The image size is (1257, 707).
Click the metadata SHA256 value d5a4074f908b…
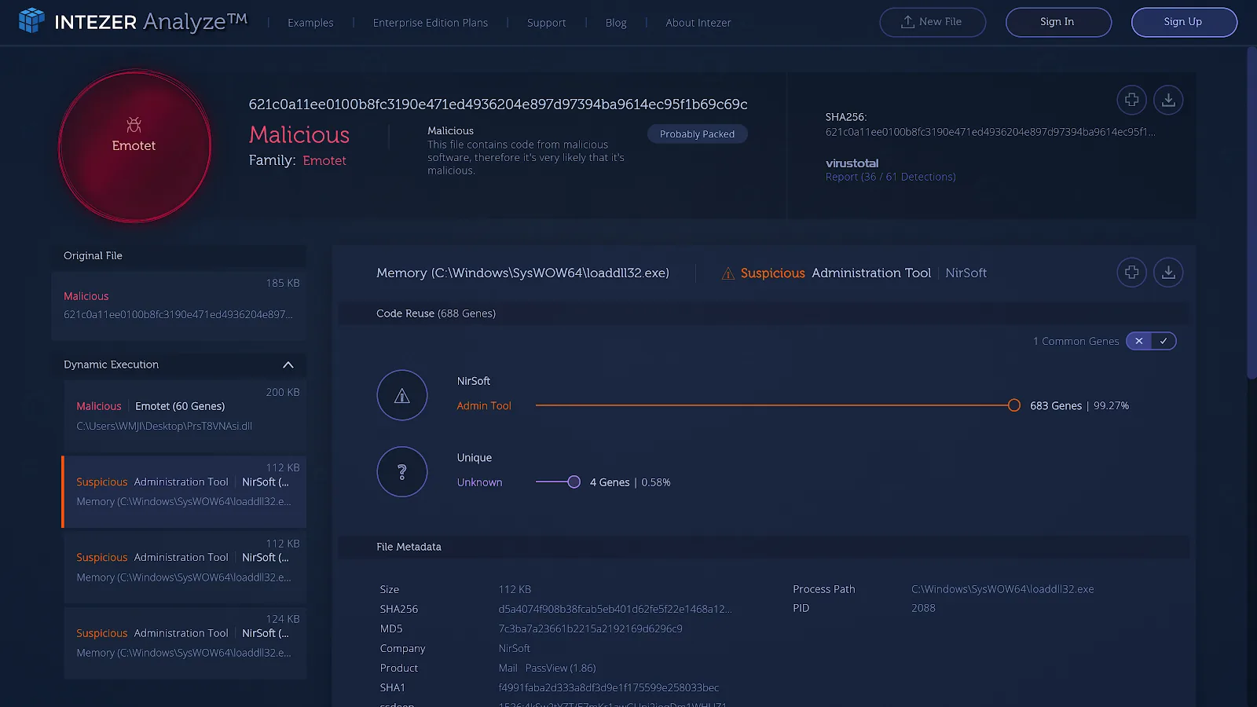(615, 609)
